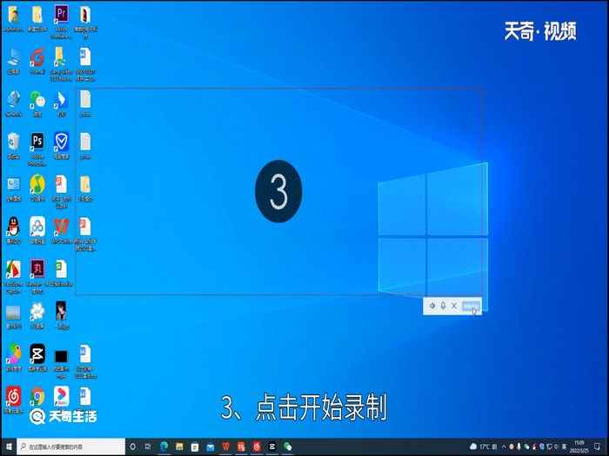Switch to WeChat on the taskbar

click(288, 447)
